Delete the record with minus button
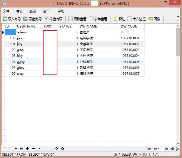 tap(34, 149)
